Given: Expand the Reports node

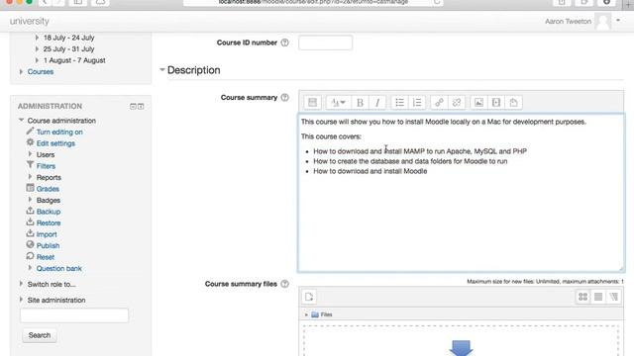Looking at the screenshot, I should 30,177.
